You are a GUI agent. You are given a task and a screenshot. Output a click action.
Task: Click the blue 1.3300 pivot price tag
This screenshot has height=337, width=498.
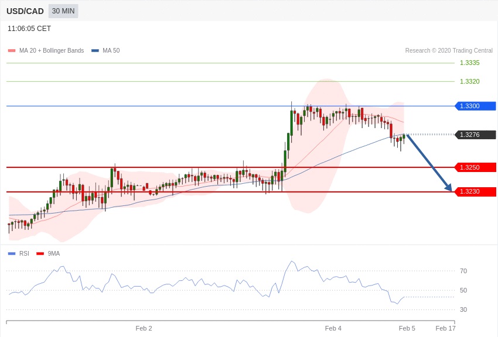[476, 106]
